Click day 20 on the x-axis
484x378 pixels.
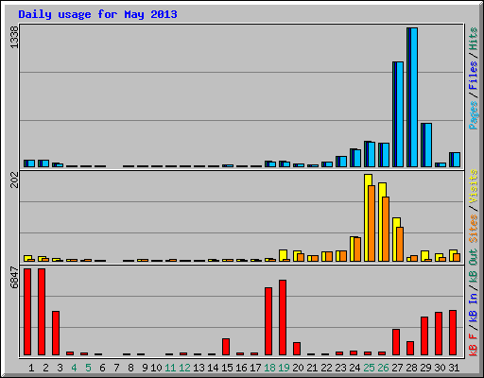tap(298, 368)
